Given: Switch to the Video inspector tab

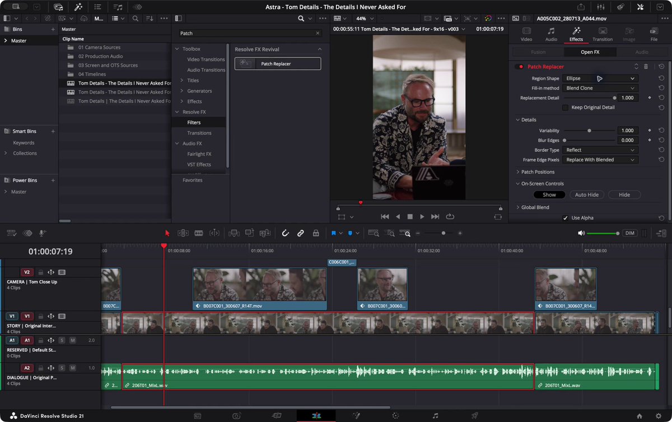Looking at the screenshot, I should pyautogui.click(x=526, y=34).
